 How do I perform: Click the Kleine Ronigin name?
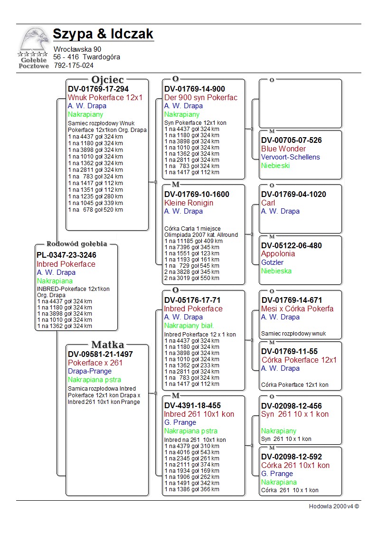click(189, 203)
